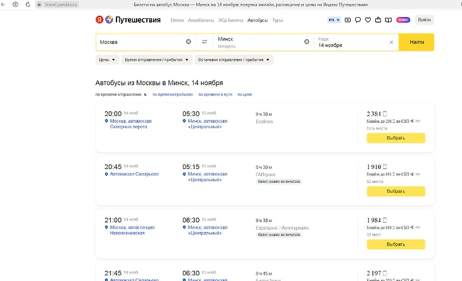Sort results по цене

pos(245,94)
